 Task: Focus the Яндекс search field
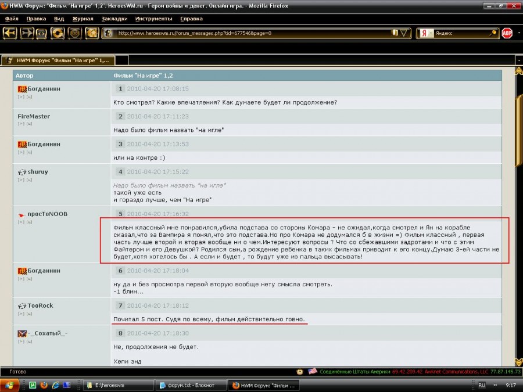461,33
